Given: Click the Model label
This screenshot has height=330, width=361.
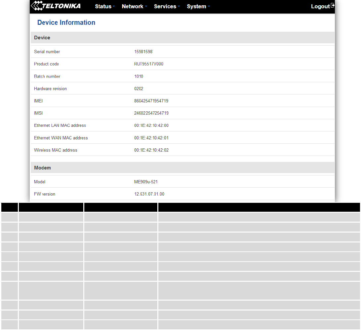Looking at the screenshot, I should click(x=40, y=182).
